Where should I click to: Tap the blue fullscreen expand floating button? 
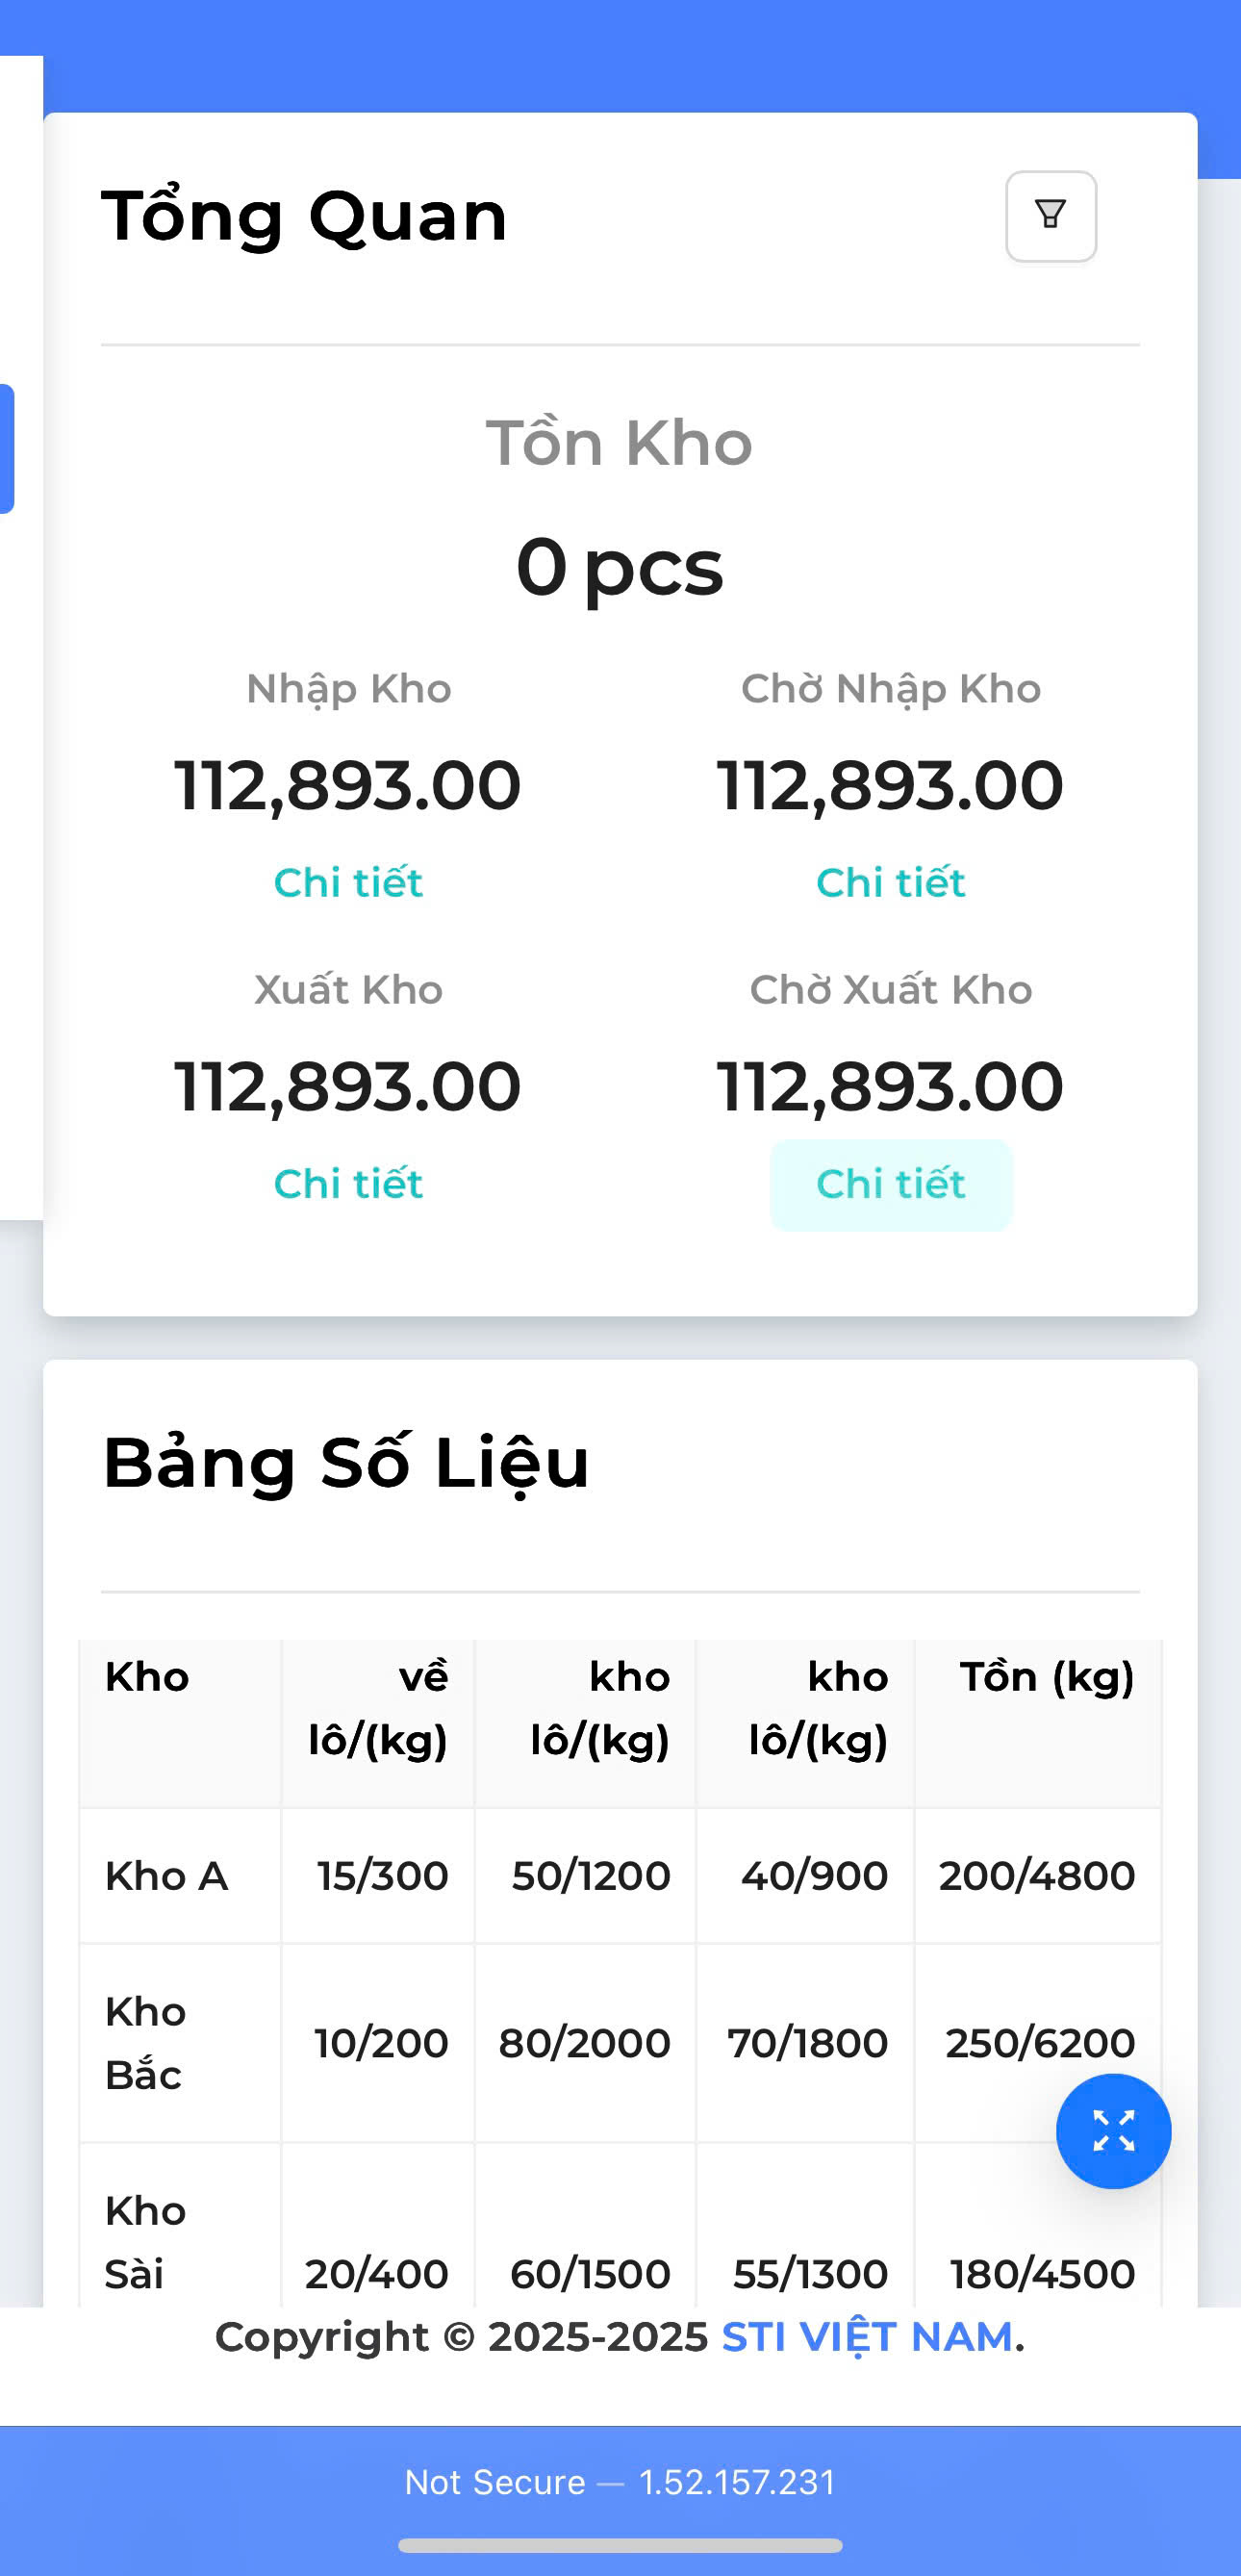(x=1113, y=2130)
